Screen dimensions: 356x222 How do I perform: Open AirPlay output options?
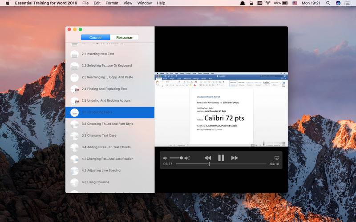coord(276,158)
